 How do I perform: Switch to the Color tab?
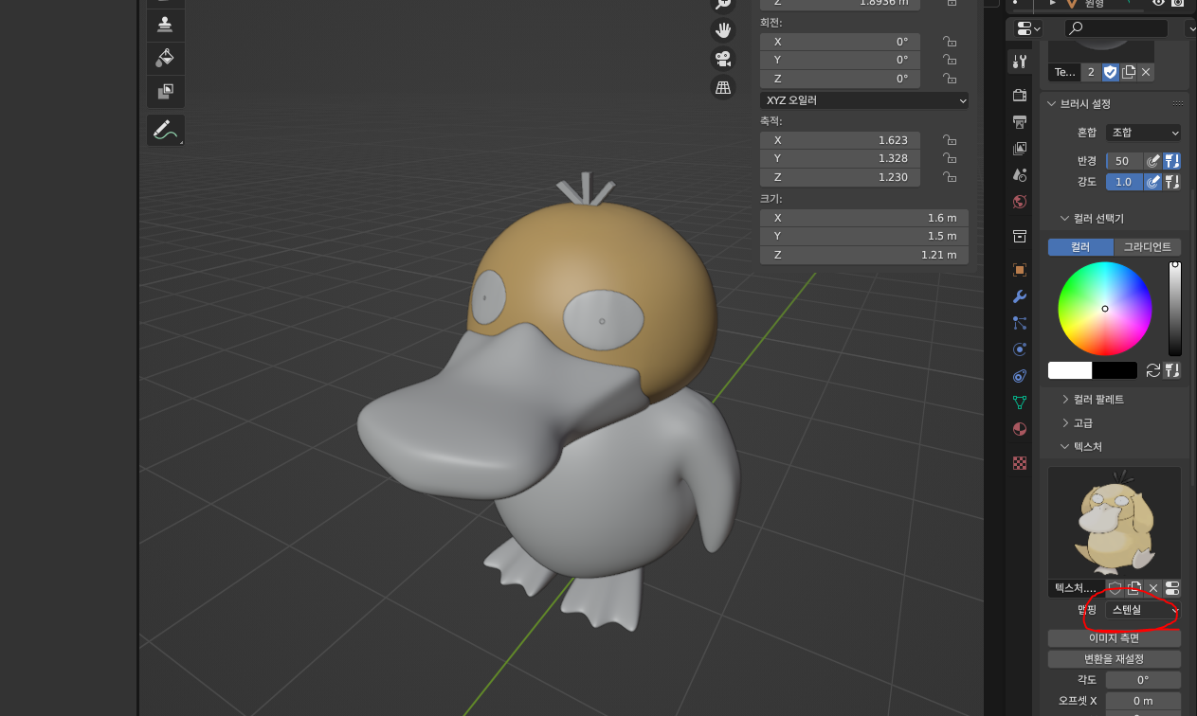coord(1080,247)
